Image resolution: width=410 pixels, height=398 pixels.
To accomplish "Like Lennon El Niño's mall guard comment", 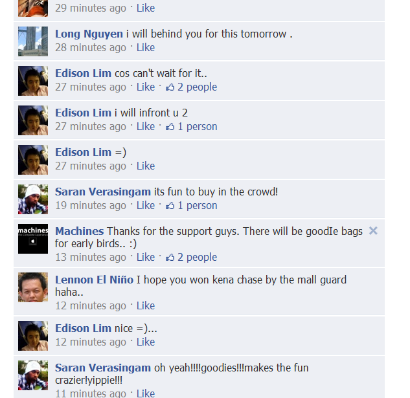I will 146,305.
